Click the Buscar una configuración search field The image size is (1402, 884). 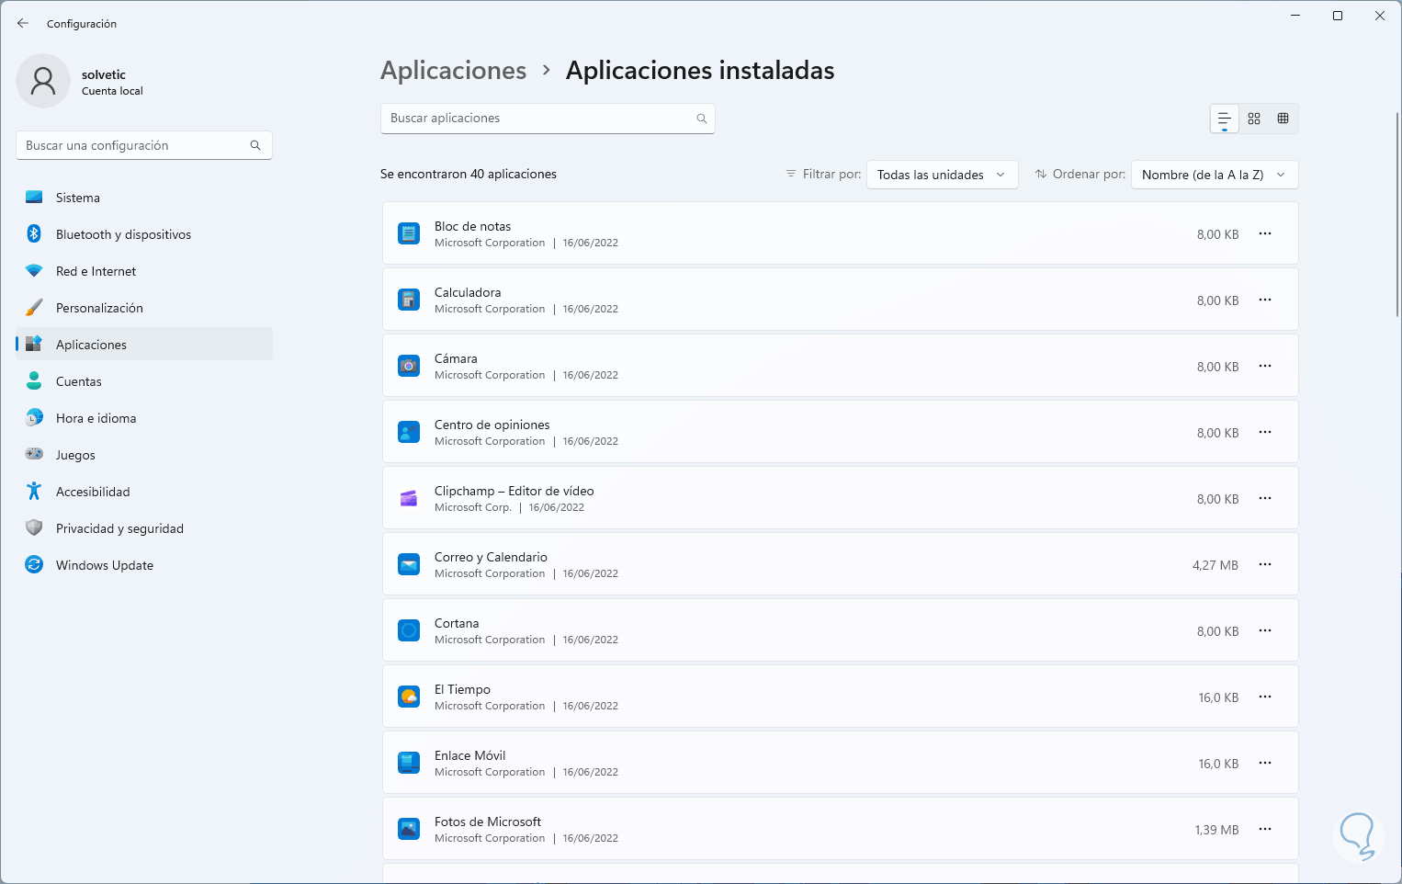coord(144,145)
